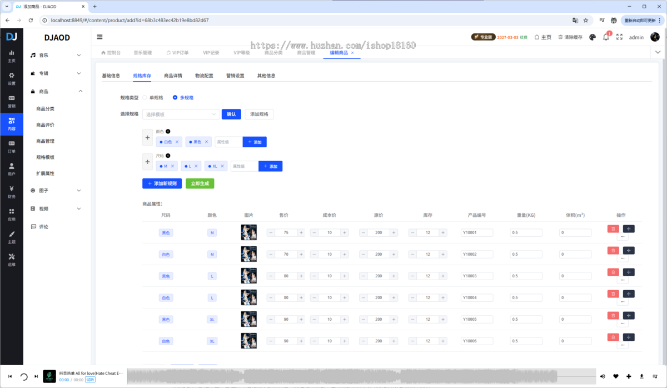This screenshot has width=667, height=388.
Task: Toggle fullscreen mode icon
Action: 619,37
